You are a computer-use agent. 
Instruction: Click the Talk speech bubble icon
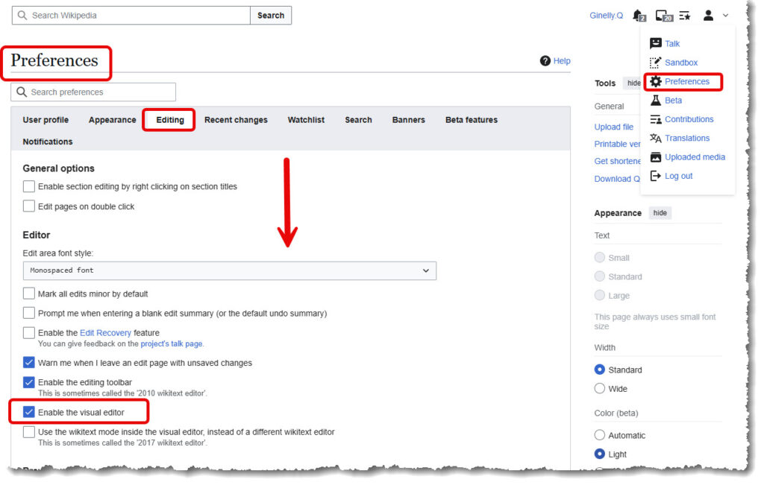[655, 43]
